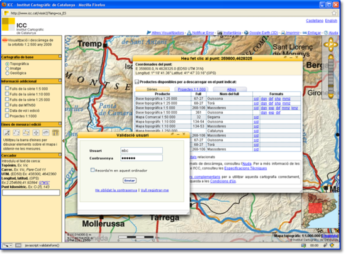The image size is (346, 255).
Task: Open the measure settings tool icon
Action: click(55, 133)
